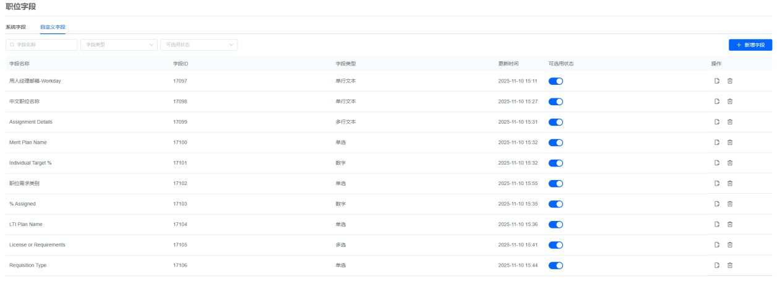Disable License or Requirements switch
This screenshot has width=777, height=281.
(x=556, y=244)
